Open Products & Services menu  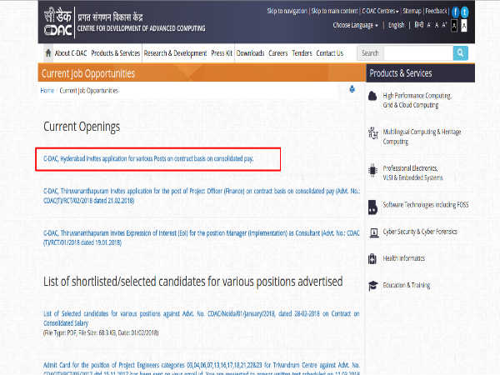116,53
